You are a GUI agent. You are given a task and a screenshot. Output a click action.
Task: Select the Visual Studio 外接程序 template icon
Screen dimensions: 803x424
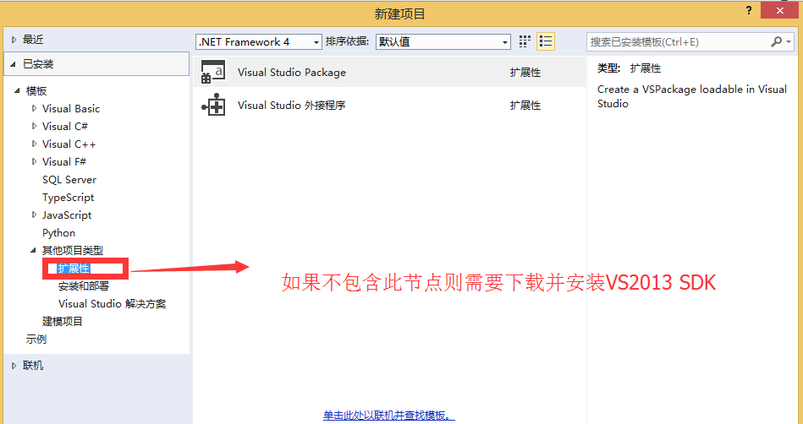tap(213, 105)
